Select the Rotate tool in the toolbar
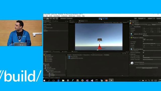 click(x=51, y=18)
